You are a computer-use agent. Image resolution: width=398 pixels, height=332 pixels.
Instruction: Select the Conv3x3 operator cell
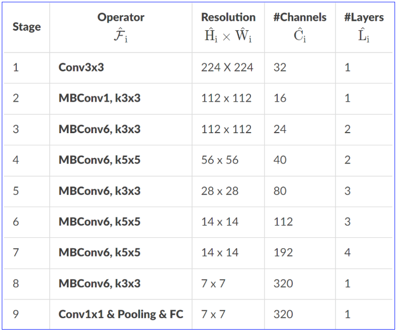(x=81, y=67)
